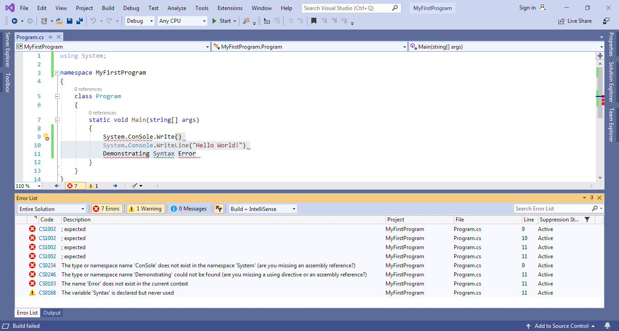Click the Start debugging button
This screenshot has height=331, width=619.
pos(222,21)
